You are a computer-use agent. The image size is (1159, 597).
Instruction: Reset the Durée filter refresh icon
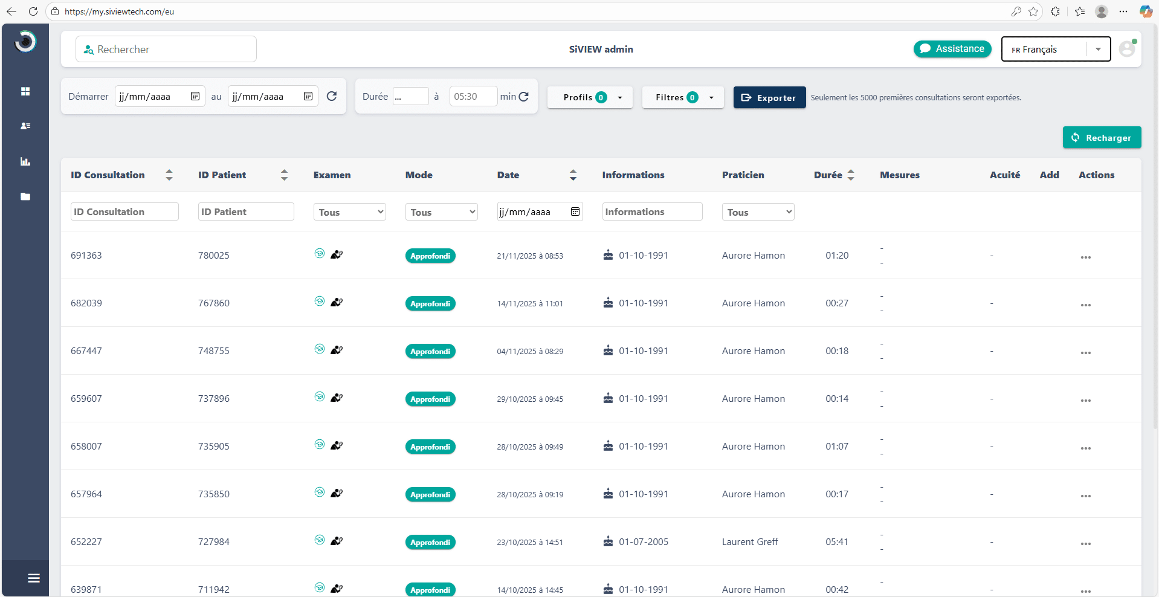click(x=524, y=96)
